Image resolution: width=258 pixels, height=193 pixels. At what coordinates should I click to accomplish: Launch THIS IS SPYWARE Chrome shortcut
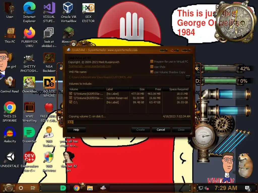pos(10,112)
